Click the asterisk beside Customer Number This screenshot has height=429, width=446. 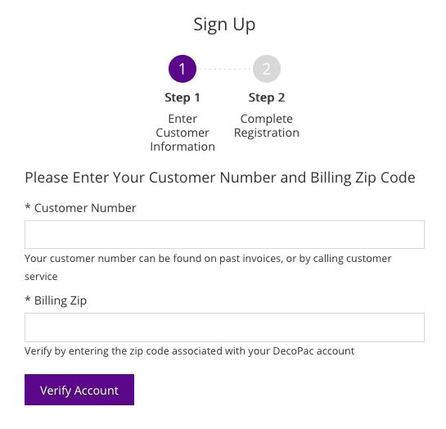[28, 206]
